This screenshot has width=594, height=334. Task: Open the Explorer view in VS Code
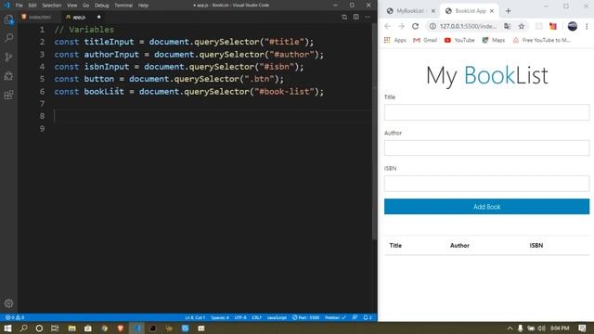pyautogui.click(x=8, y=19)
